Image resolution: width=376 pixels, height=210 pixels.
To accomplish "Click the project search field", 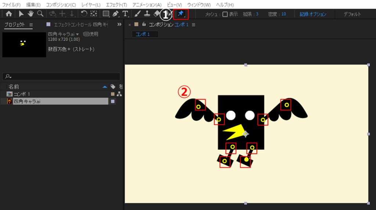I will 61,76.
